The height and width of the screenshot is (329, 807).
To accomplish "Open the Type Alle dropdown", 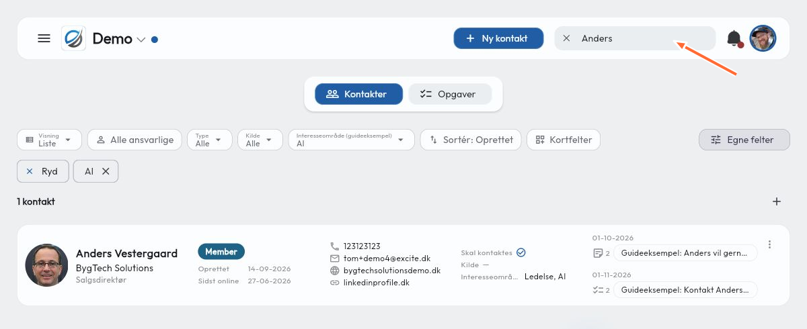I will (x=209, y=140).
